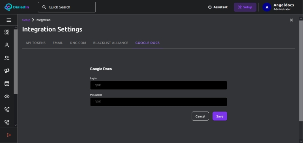Click the Save button
Image resolution: width=303 pixels, height=143 pixels.
point(220,116)
